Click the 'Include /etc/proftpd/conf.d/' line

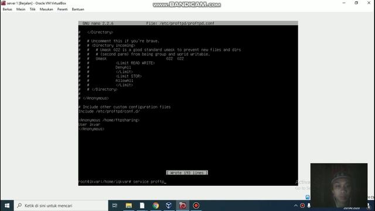(109, 111)
